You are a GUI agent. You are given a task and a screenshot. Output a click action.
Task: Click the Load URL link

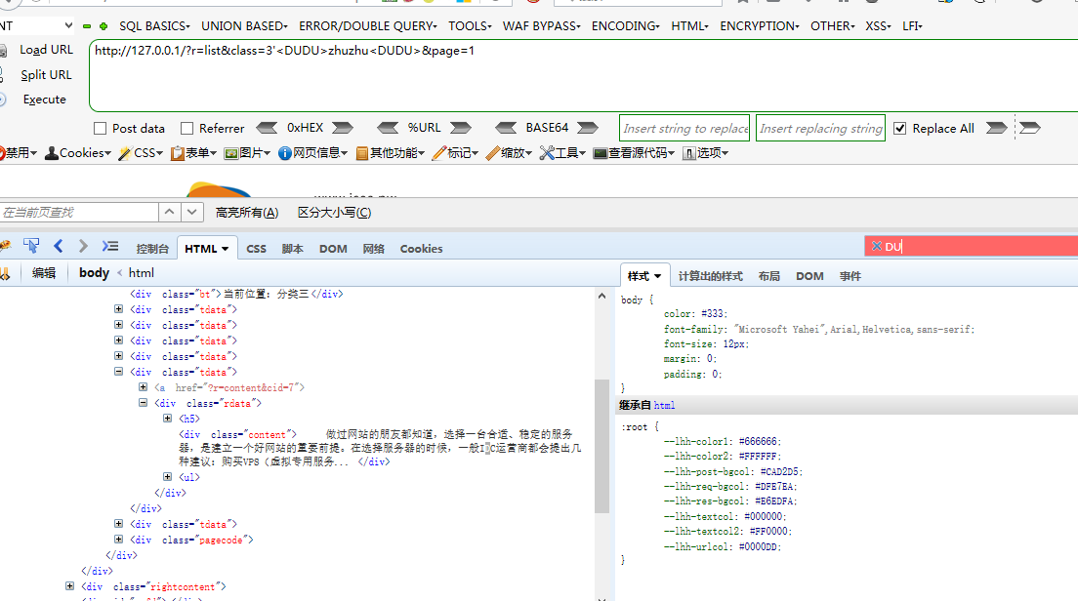(46, 49)
